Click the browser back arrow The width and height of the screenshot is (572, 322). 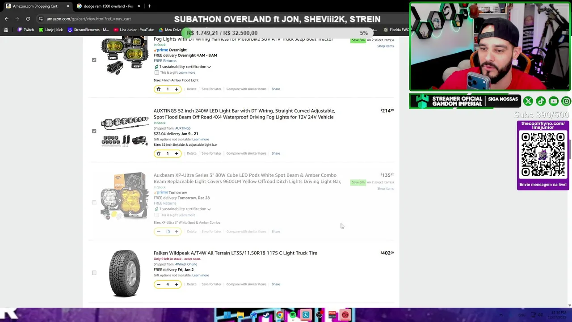tap(6, 19)
